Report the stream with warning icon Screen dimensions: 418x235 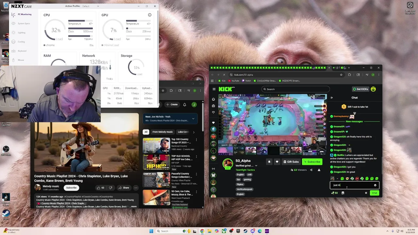(319, 170)
